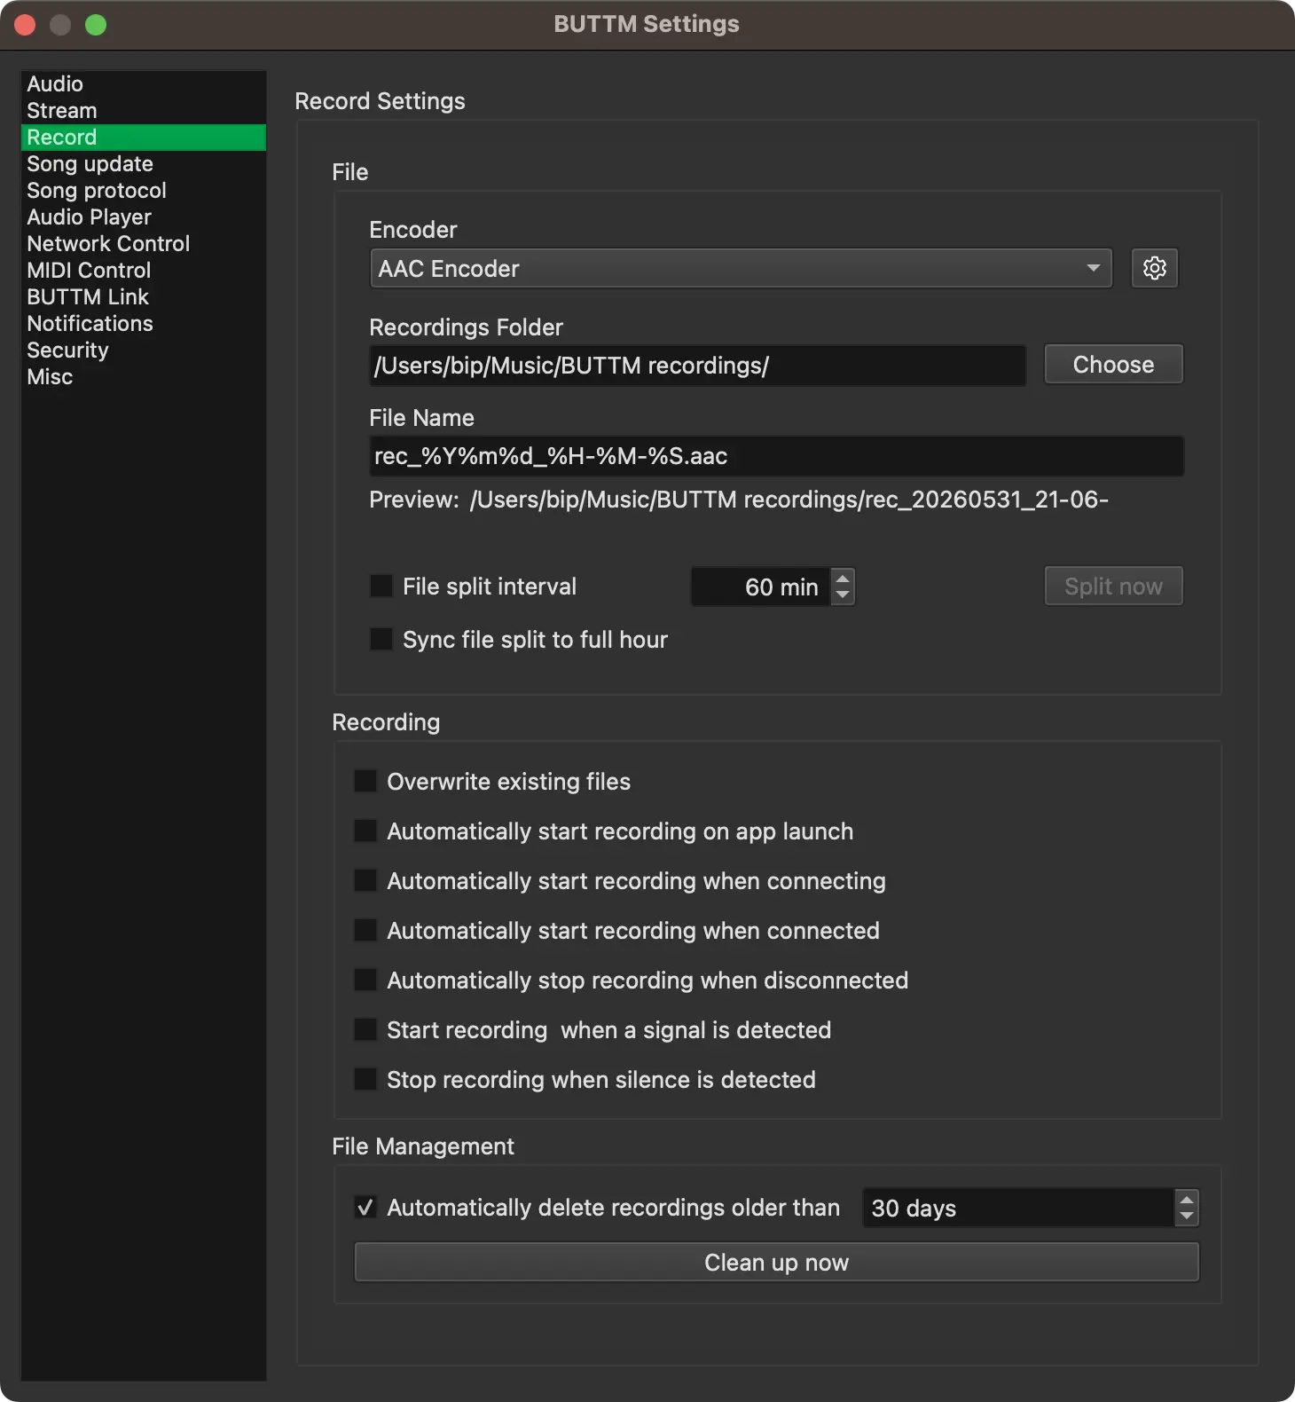Check Automatically start recording when connecting

coord(365,880)
